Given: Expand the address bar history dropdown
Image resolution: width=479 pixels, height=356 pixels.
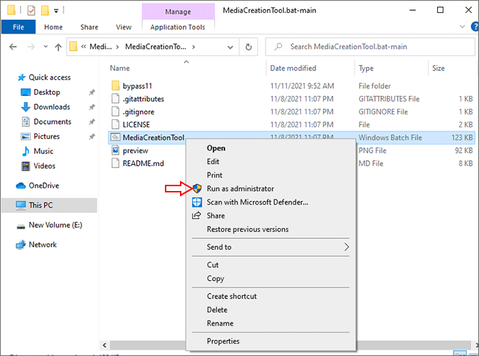Looking at the screenshot, I should pyautogui.click(x=231, y=47).
